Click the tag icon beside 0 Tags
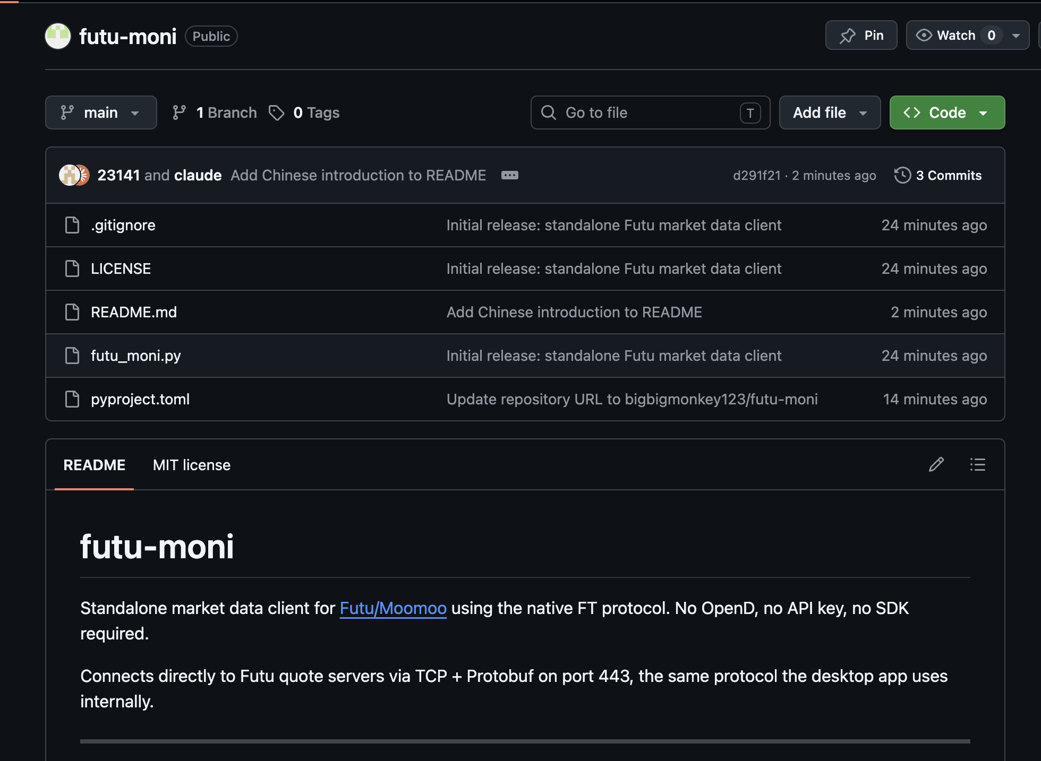 pos(277,113)
